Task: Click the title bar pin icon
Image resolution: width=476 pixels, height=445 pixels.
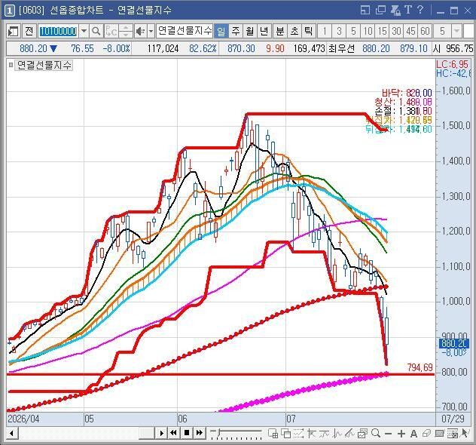Action: (x=395, y=10)
